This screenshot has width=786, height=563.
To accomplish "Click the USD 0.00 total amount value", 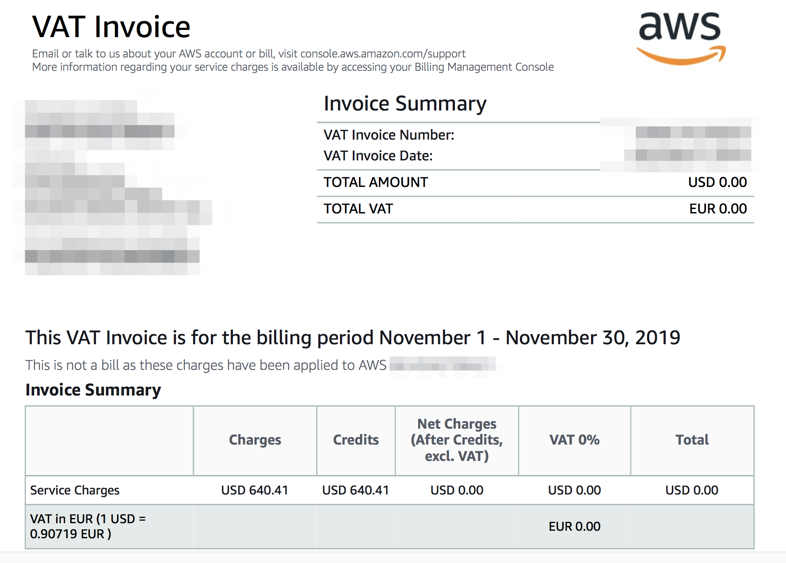I will point(717,182).
